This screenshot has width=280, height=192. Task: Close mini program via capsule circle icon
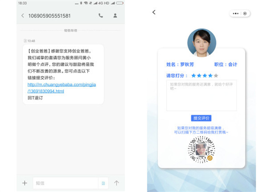pyautogui.click(x=245, y=13)
